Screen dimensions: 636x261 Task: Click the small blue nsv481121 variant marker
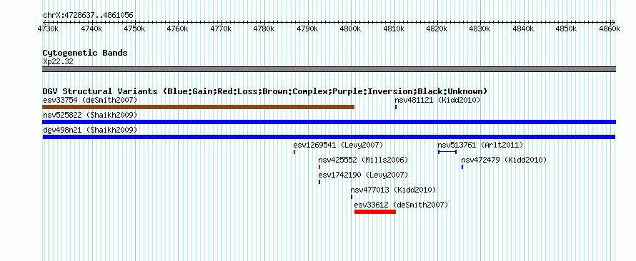(396, 107)
